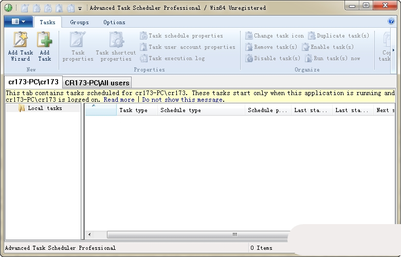Open Task user account properties
401x257 pixels.
pos(188,47)
